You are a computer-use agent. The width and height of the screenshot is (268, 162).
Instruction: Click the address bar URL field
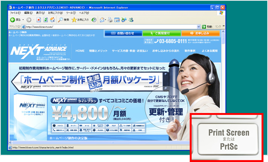click(x=111, y=27)
